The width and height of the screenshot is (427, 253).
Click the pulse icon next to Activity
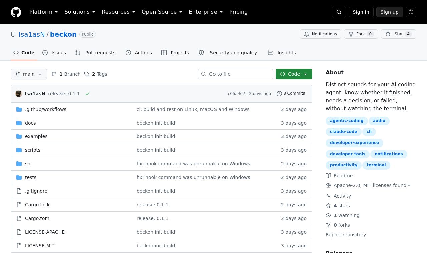[x=328, y=196]
